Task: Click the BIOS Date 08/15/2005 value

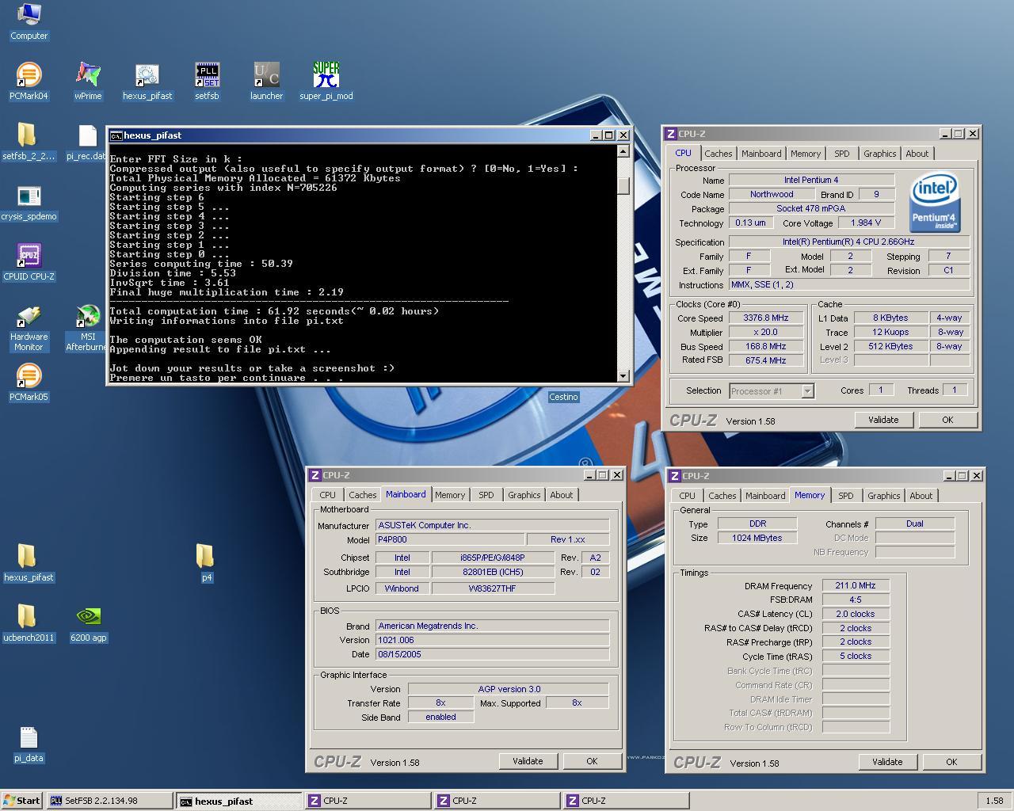Action: coord(493,654)
